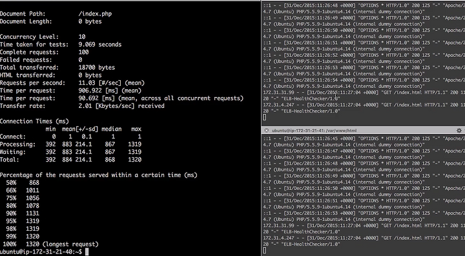Click the 90% percentile row showing 1131
Screen dimensions: 465x256
click(23, 213)
